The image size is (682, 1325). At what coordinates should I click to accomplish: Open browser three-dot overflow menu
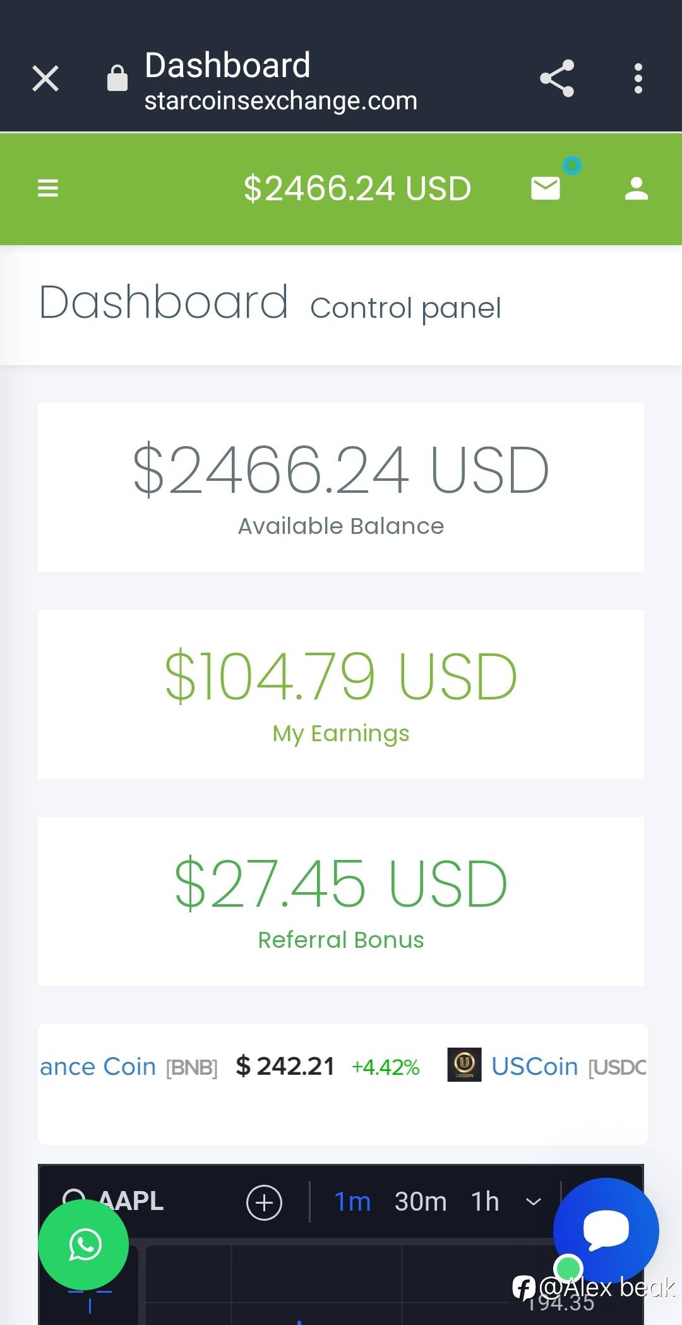[x=638, y=78]
